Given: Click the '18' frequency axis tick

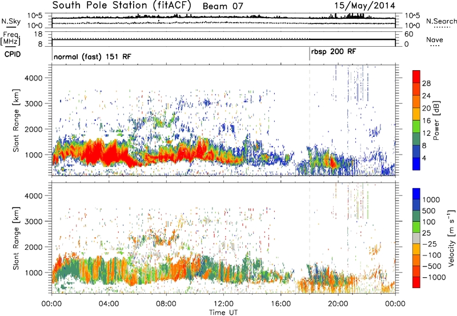Looking at the screenshot, I should click(x=38, y=34).
